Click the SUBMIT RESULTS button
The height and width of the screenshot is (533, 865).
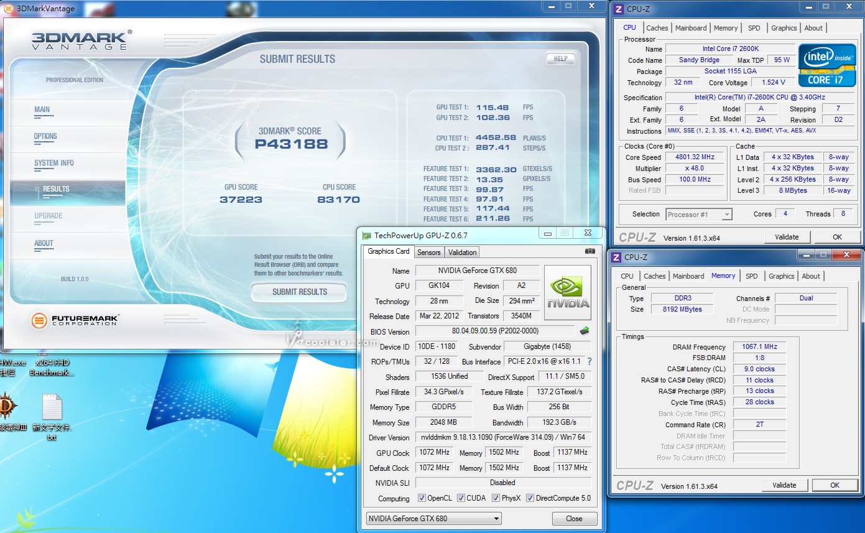click(x=299, y=292)
